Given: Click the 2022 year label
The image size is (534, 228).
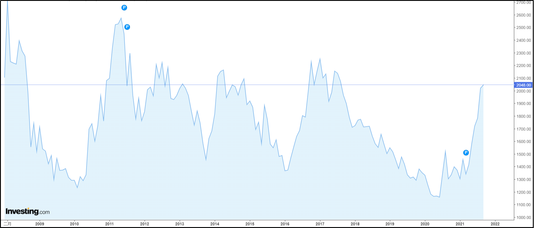Looking at the screenshot, I should point(495,224).
